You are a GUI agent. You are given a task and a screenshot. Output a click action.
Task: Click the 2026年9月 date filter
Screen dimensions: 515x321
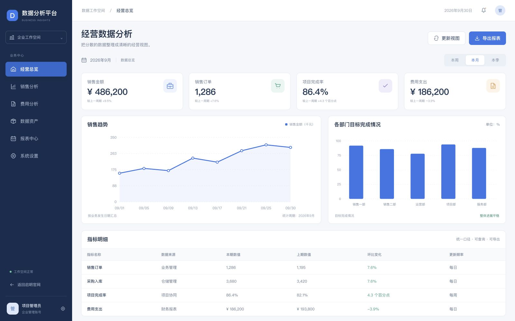click(x=96, y=60)
